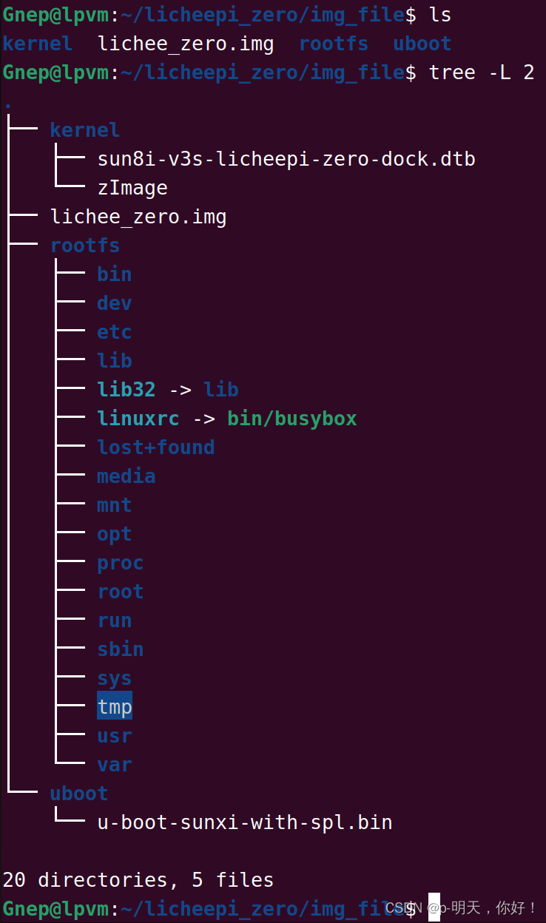Click the terminal cursor at last prompt
Screen dimensions: 546x923
[434, 908]
